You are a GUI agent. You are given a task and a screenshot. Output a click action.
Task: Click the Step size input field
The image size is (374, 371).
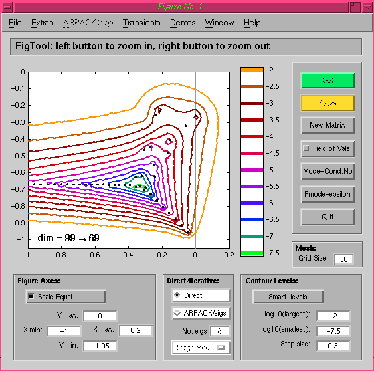(333, 346)
